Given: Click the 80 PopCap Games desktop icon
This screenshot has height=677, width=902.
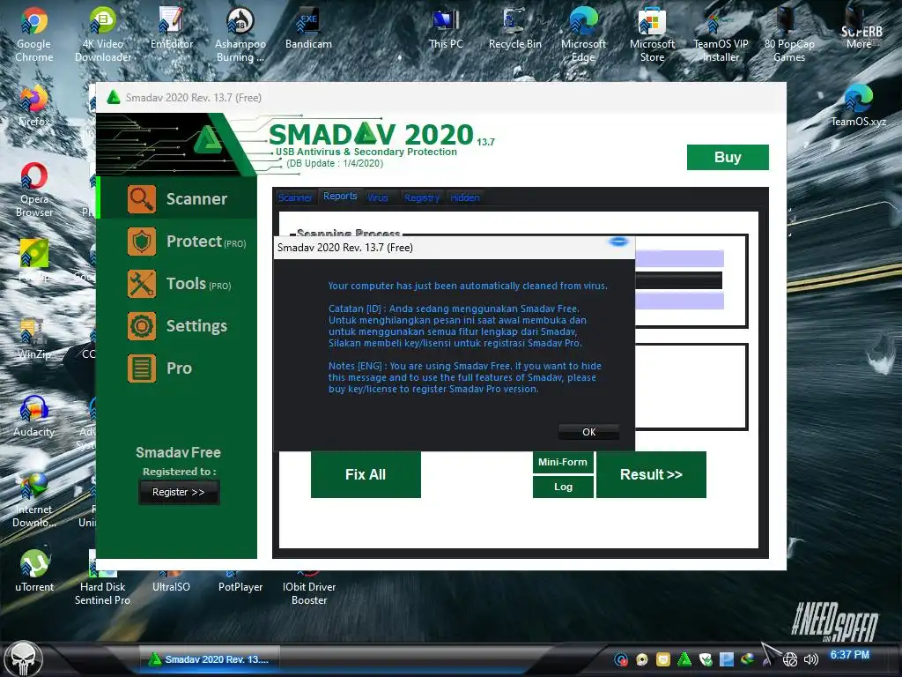Looking at the screenshot, I should tap(789, 34).
